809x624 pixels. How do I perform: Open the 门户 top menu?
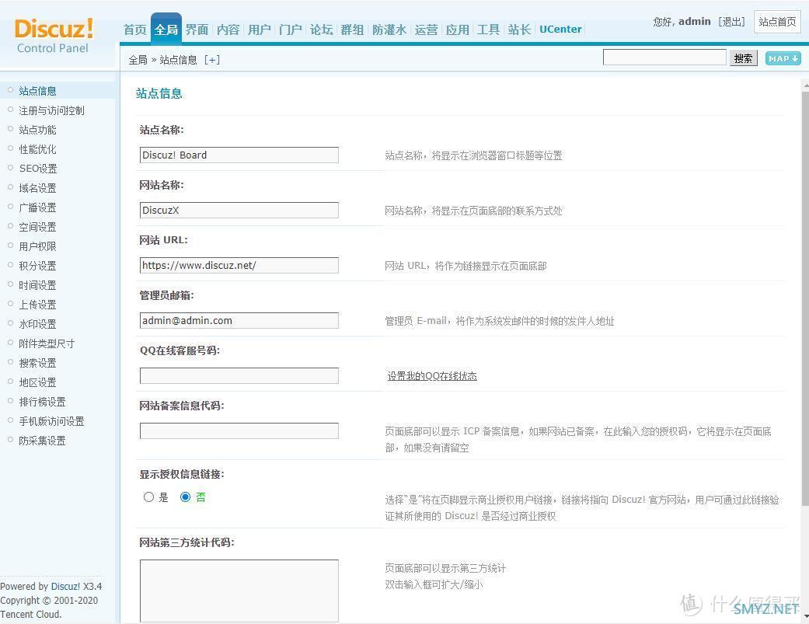tap(291, 30)
